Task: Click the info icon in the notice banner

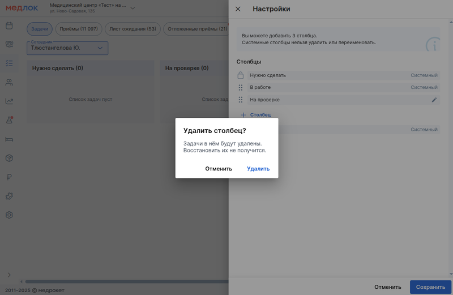Action: (433, 44)
